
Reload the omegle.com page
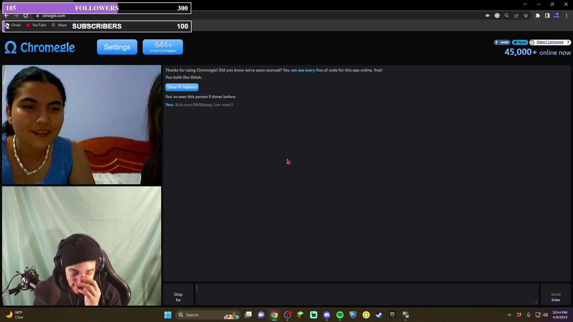point(26,16)
